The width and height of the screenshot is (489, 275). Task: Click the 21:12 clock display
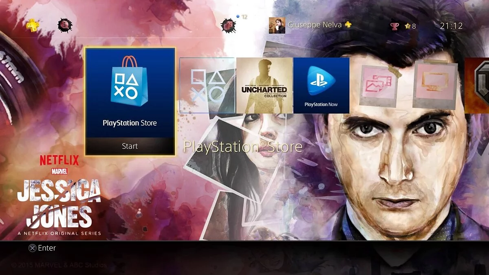pos(452,26)
